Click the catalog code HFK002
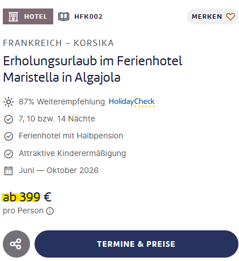Image resolution: width=239 pixels, height=261 pixels. point(88,16)
